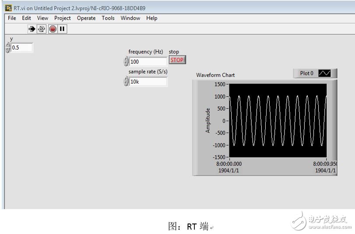Open the Tools menu
The image size is (355, 234).
[x=108, y=18]
